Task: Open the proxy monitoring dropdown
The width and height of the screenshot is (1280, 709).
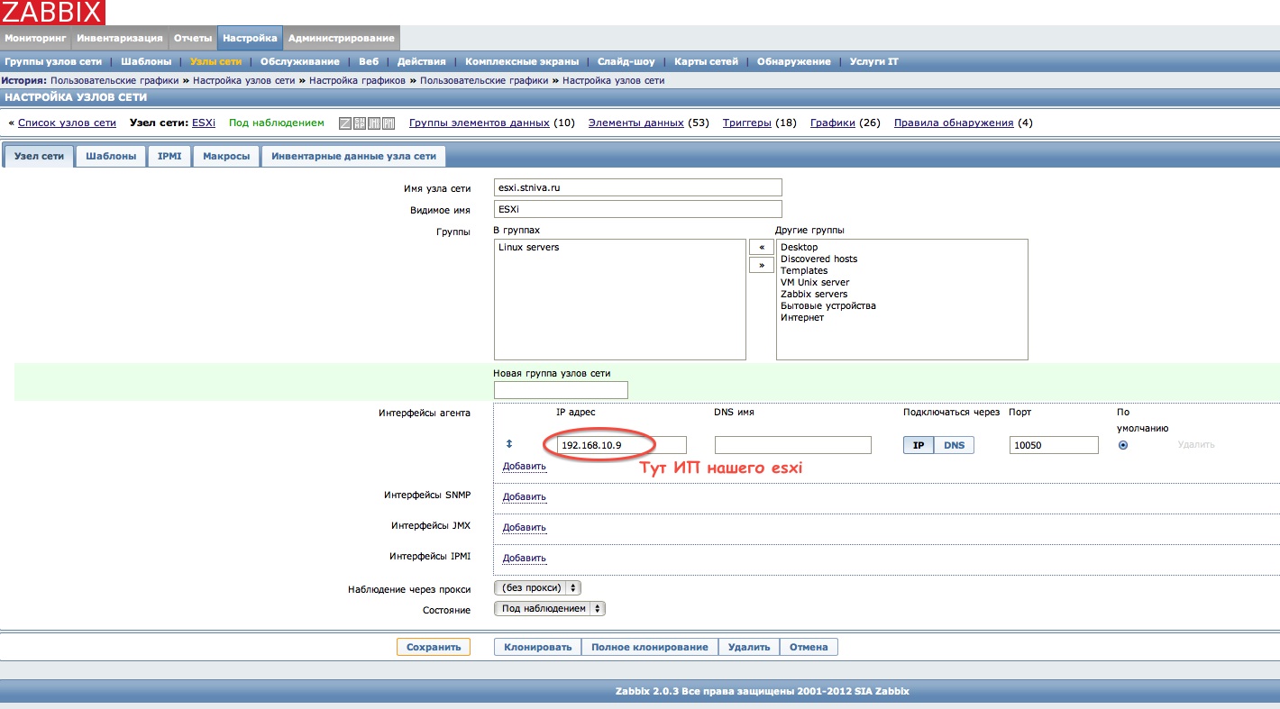Action: click(537, 587)
